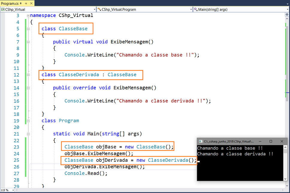
Task: Click "ClasseDerivada" class name on line 12
Action: coord(79,75)
